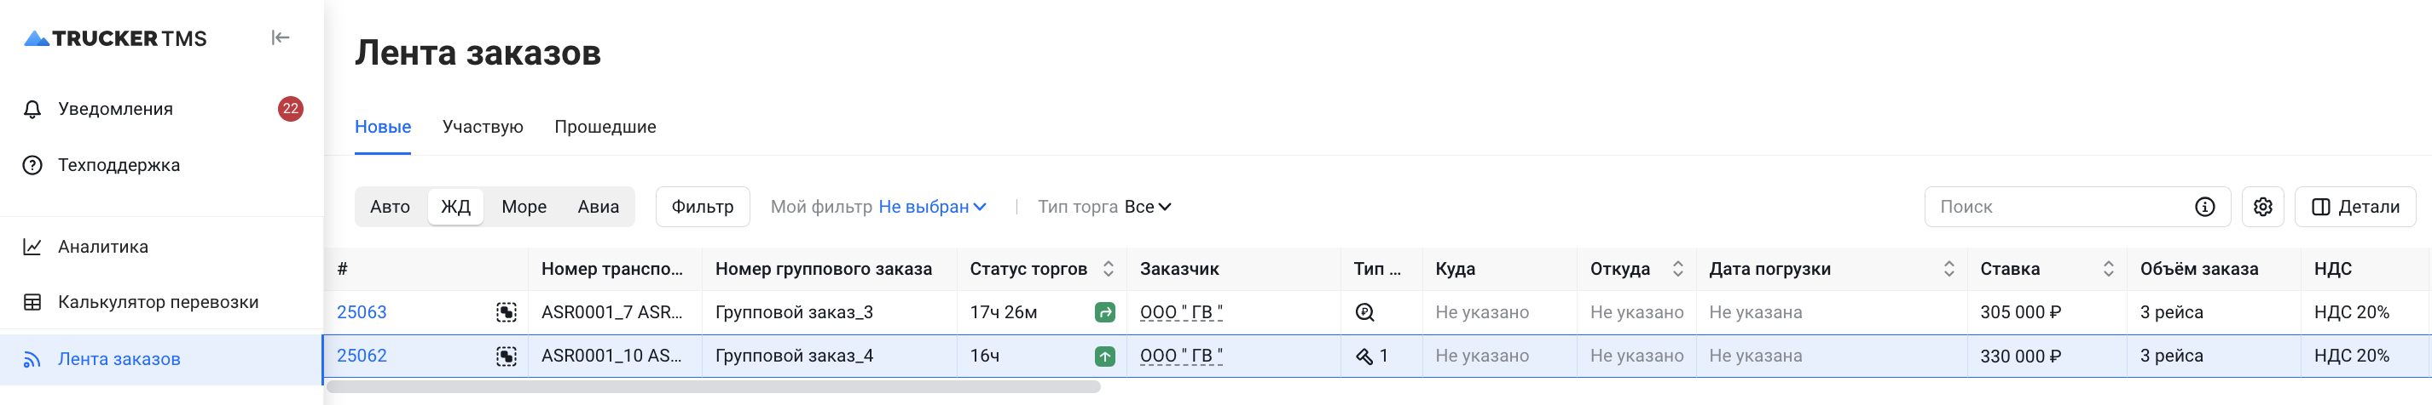2432x405 pixels.
Task: Open the Фильтр button
Action: pos(703,206)
